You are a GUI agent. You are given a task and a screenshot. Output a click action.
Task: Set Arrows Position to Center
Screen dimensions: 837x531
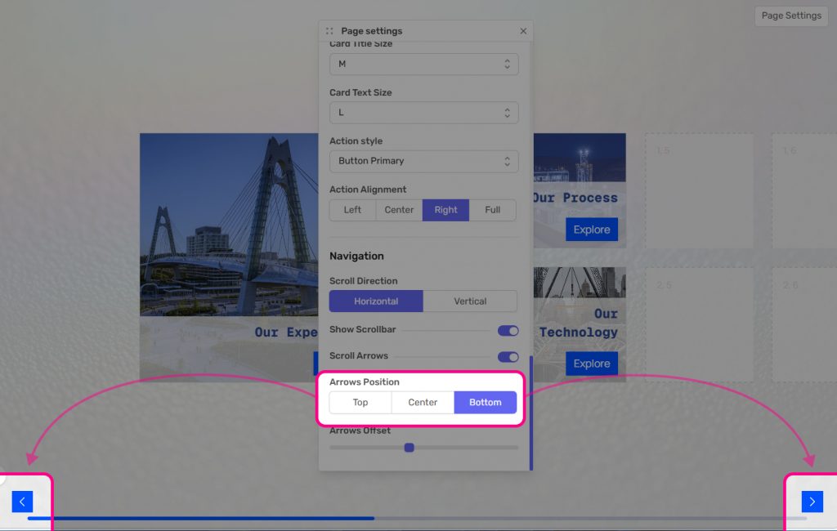[x=423, y=403]
